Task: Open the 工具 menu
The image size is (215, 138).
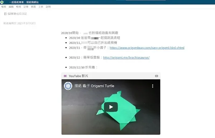Action: tap(41, 7)
